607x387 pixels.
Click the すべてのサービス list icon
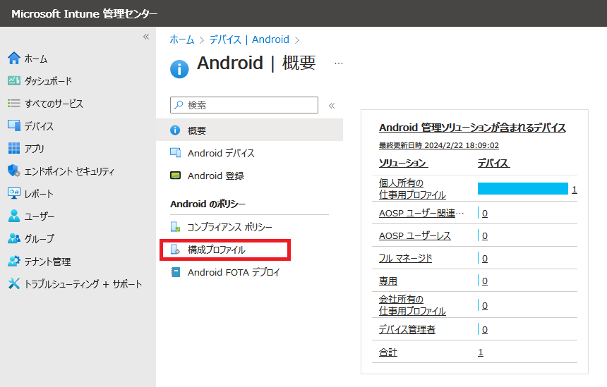[14, 103]
